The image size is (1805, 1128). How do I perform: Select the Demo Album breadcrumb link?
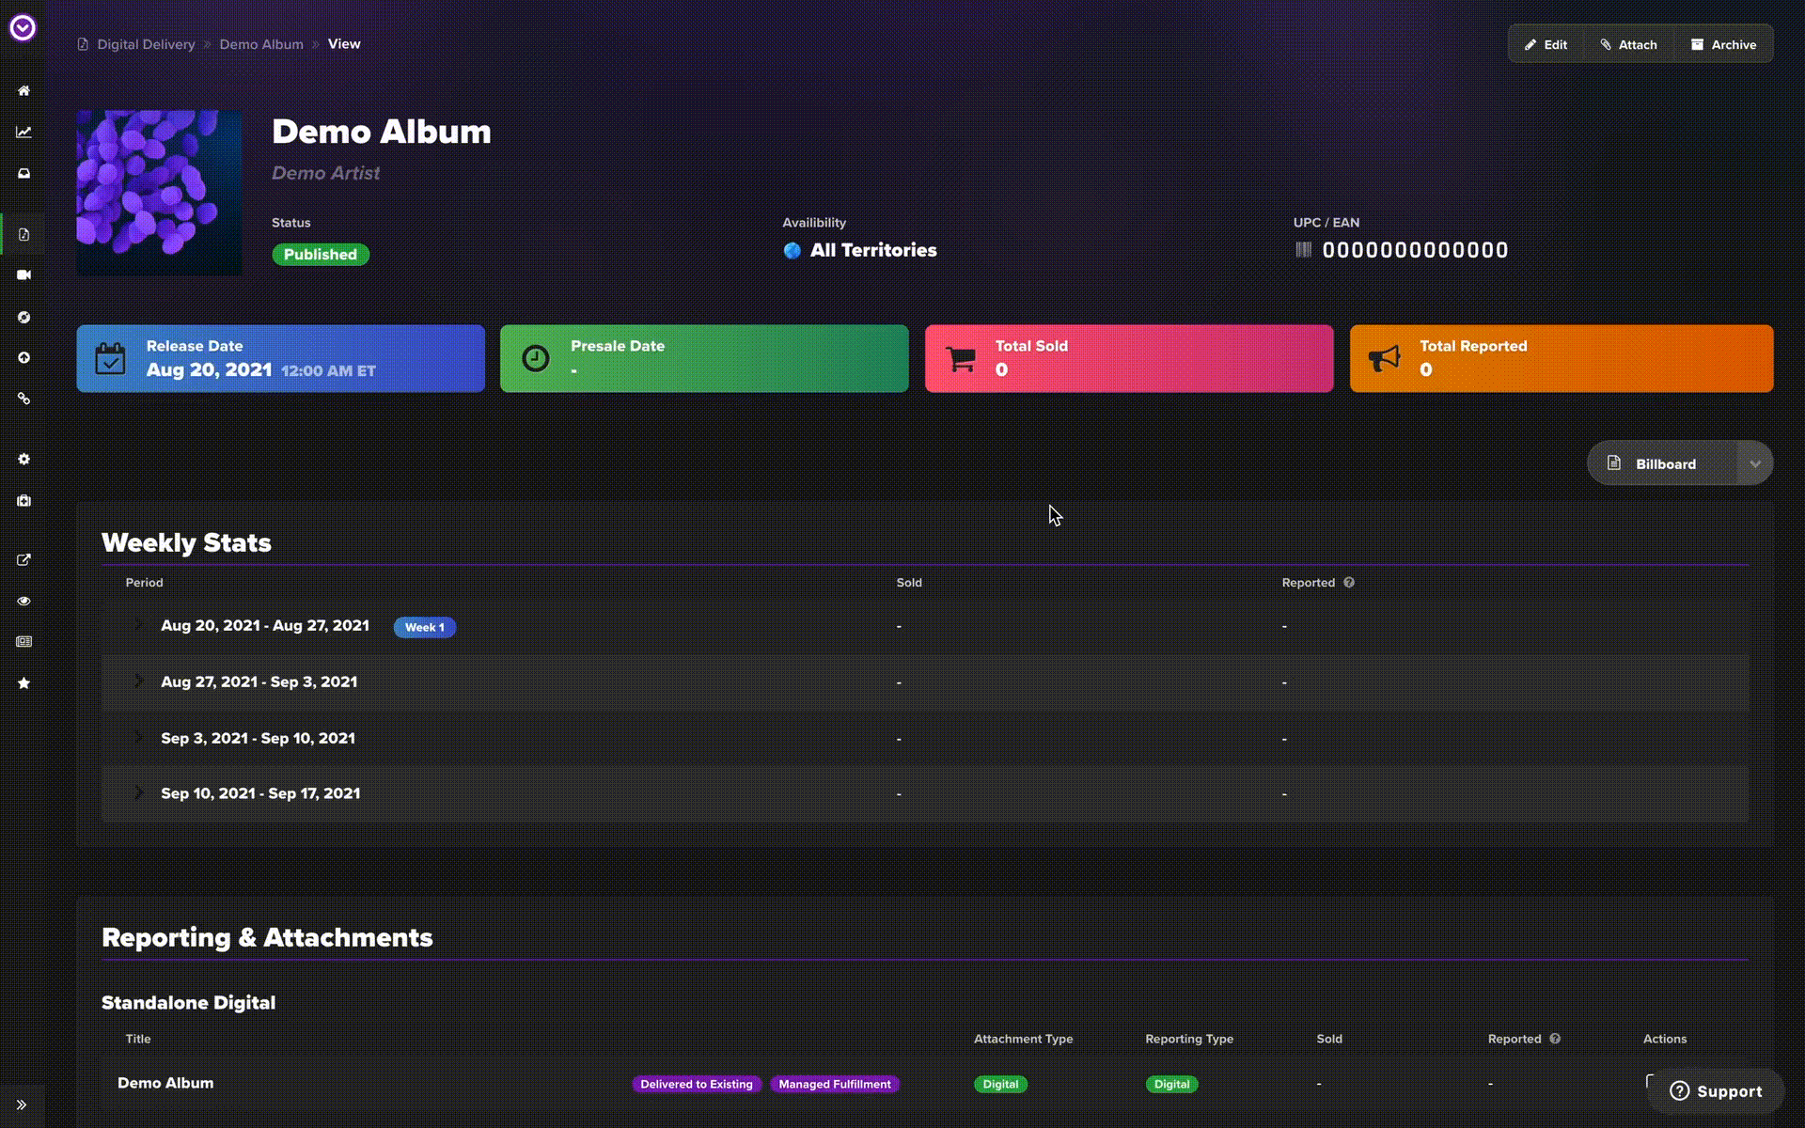click(x=259, y=45)
